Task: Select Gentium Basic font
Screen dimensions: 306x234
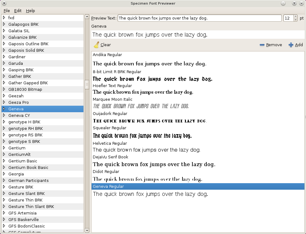Action: pos(43,161)
